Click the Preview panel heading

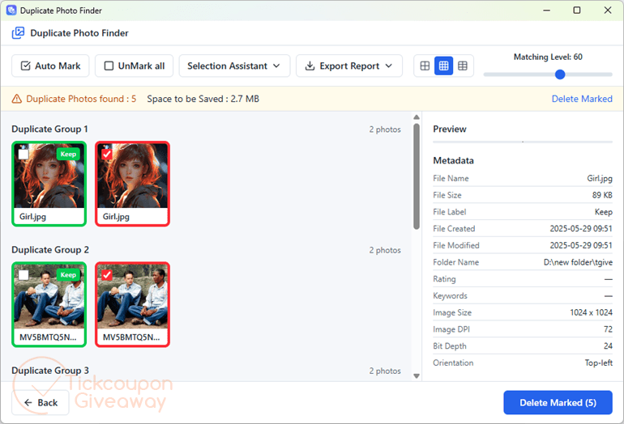pos(449,129)
